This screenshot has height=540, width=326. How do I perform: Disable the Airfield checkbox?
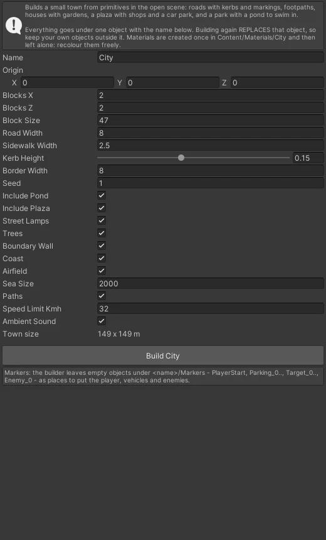click(x=102, y=271)
